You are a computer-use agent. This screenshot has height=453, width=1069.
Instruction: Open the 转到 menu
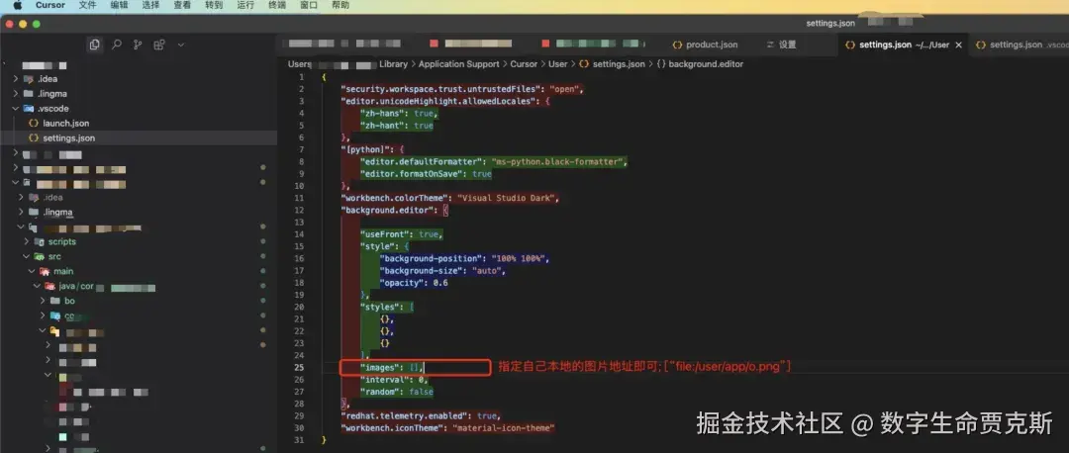[x=214, y=5]
